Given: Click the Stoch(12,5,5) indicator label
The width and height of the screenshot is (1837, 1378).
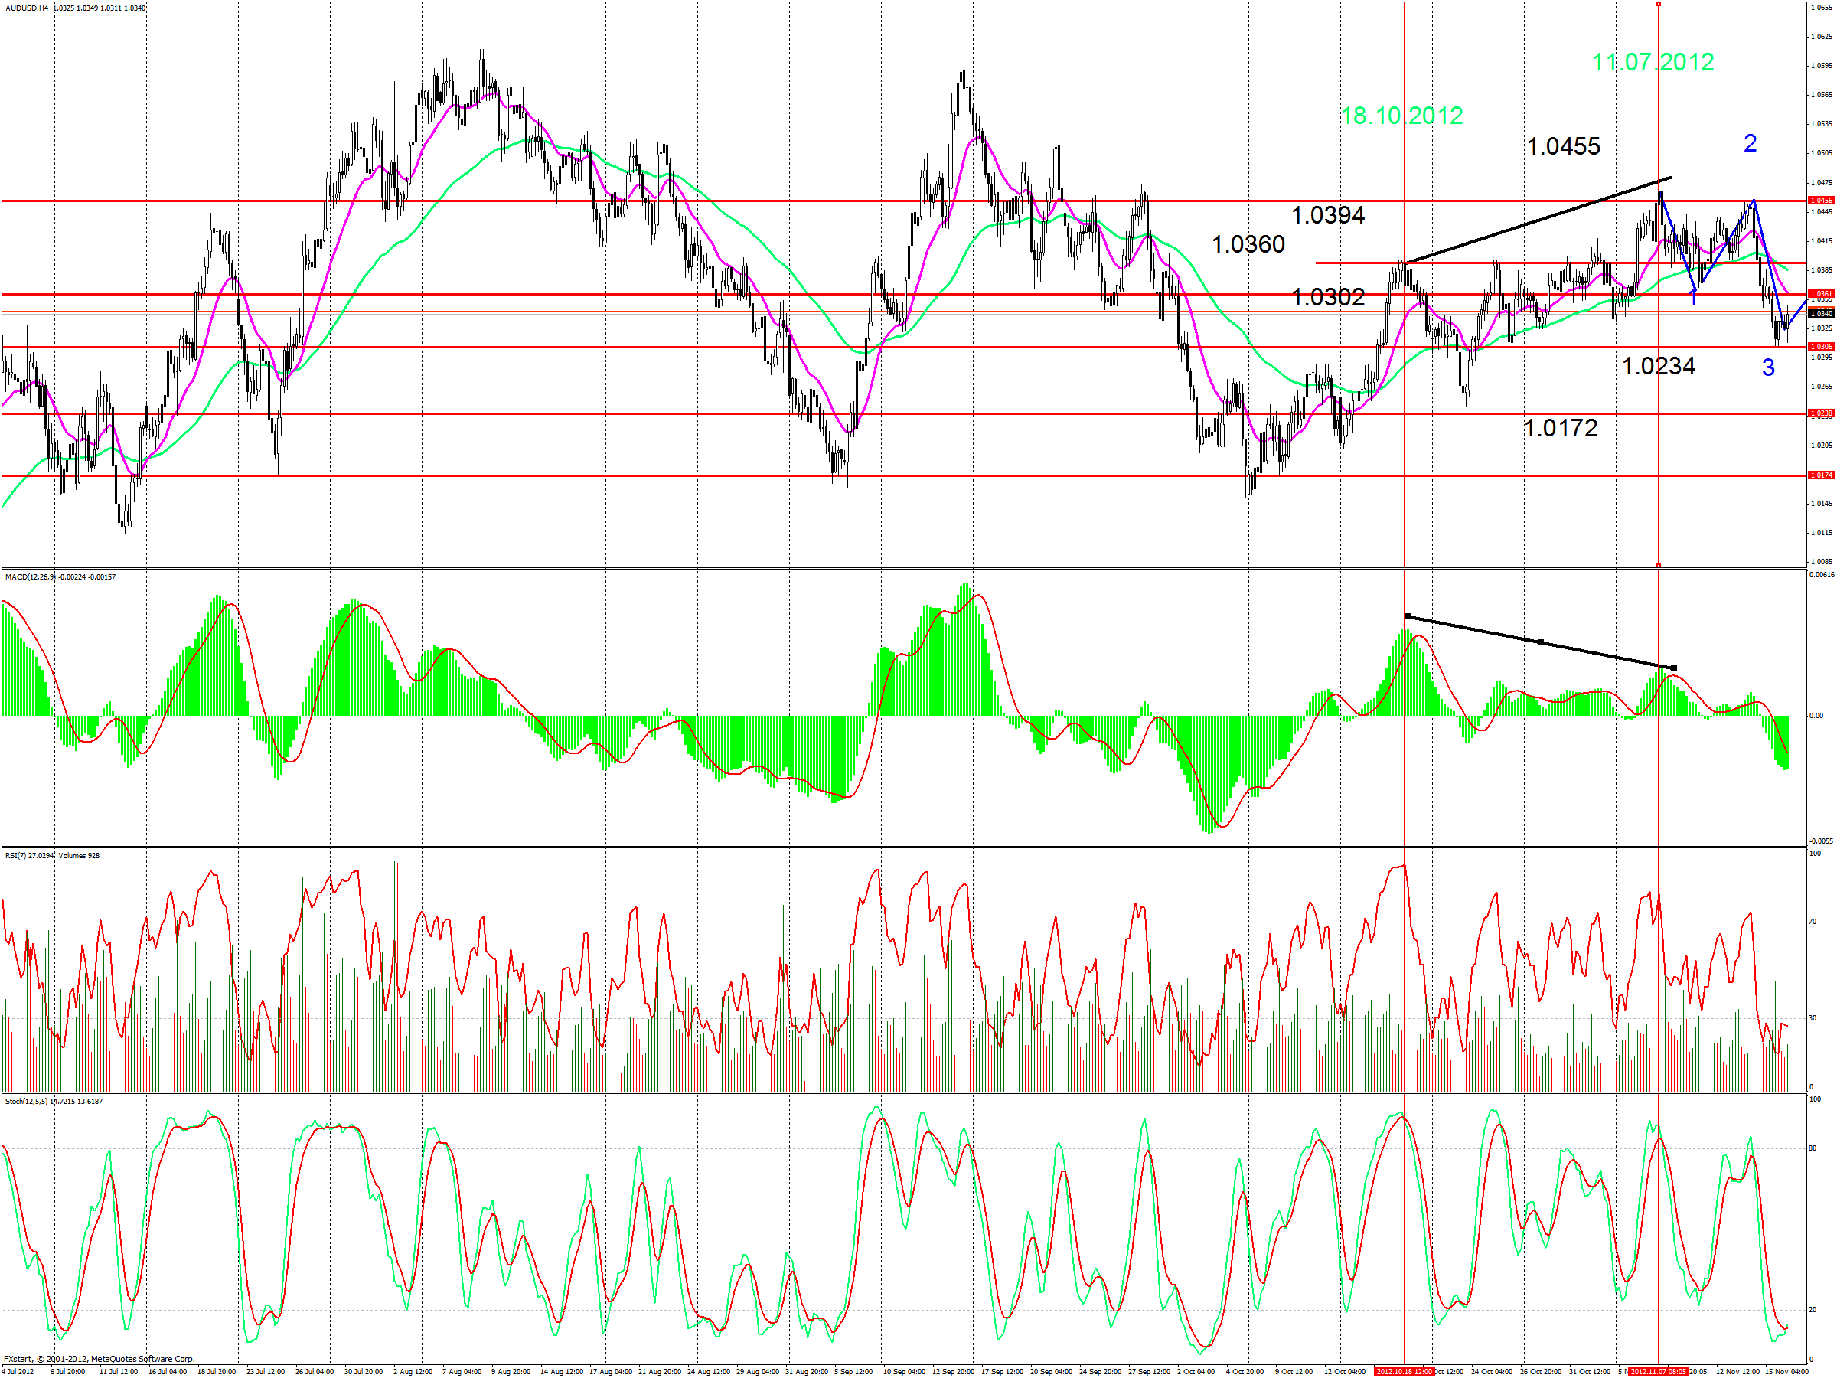Looking at the screenshot, I should [27, 1101].
